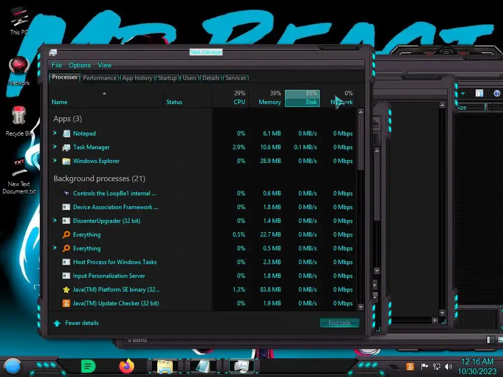
Task: Click the Task Manager process icon
Action: 66,147
